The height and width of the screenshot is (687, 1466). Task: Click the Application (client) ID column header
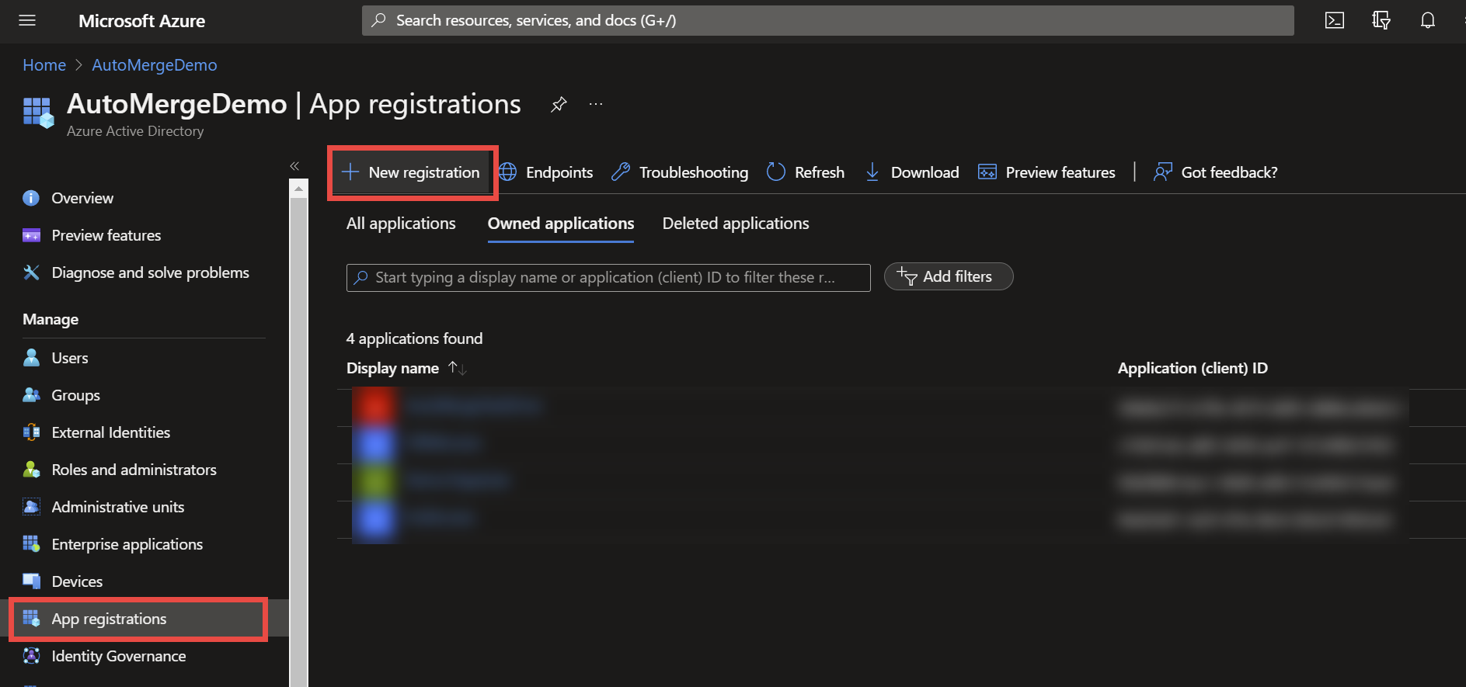1193,368
